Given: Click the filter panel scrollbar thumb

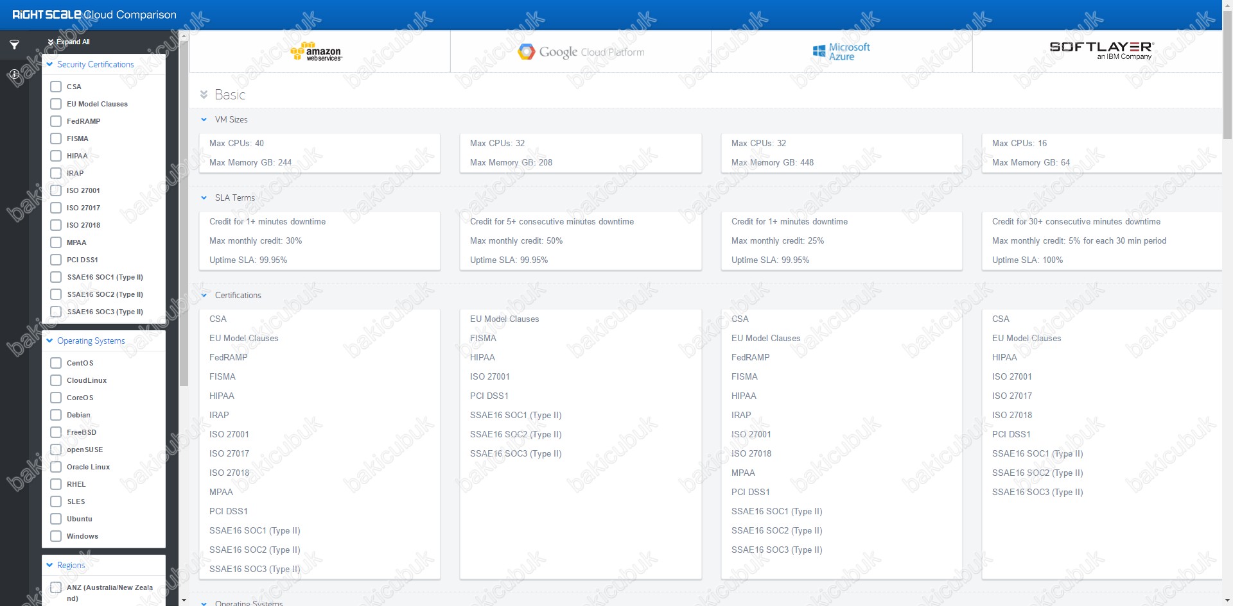Looking at the screenshot, I should (184, 213).
